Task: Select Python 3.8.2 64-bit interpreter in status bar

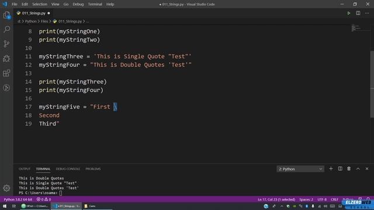Action: [18, 199]
